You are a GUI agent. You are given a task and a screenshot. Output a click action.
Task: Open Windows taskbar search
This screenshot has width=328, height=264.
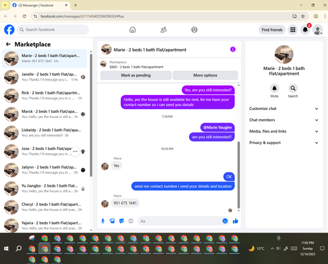click(x=19, y=248)
